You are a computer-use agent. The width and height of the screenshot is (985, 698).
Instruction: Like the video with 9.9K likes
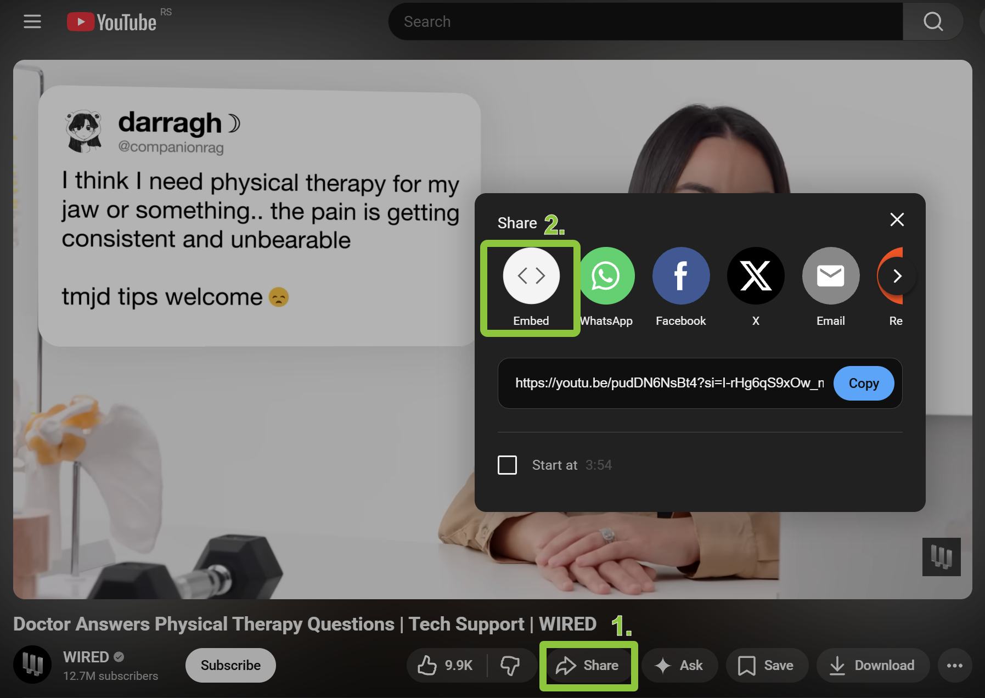pyautogui.click(x=446, y=665)
